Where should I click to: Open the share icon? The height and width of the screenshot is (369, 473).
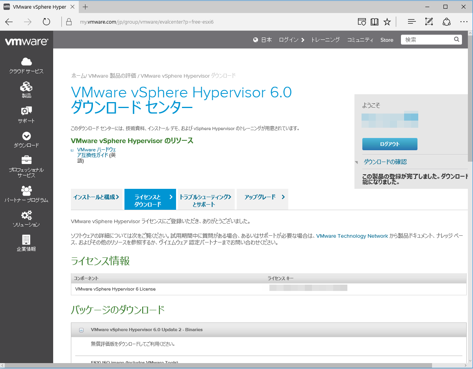click(x=447, y=22)
